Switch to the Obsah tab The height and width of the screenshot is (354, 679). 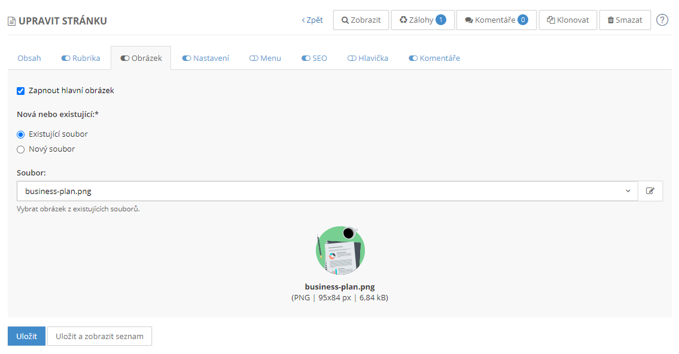point(29,59)
